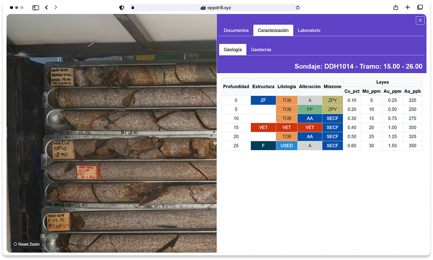
Task: Click the browser forward arrow
Action: tap(56, 7)
